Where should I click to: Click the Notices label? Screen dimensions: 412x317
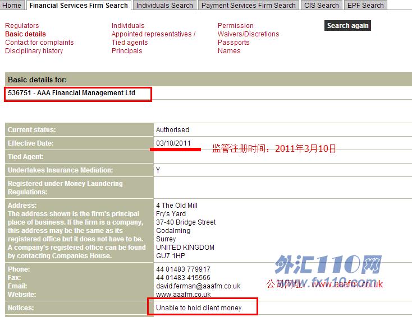point(21,307)
